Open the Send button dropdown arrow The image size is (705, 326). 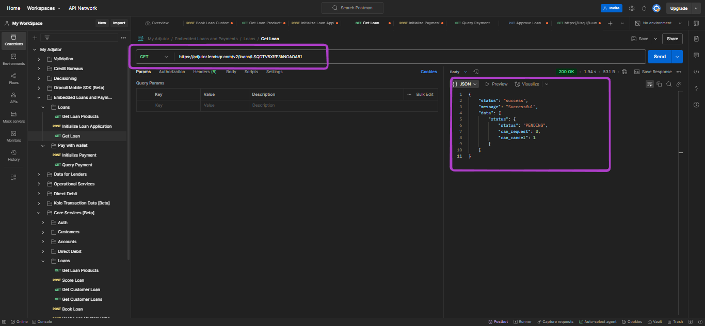click(x=677, y=57)
